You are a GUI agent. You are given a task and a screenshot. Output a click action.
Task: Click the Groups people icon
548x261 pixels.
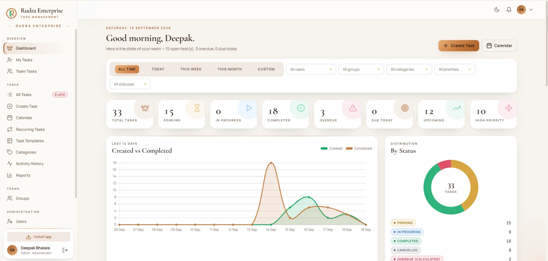(10, 198)
